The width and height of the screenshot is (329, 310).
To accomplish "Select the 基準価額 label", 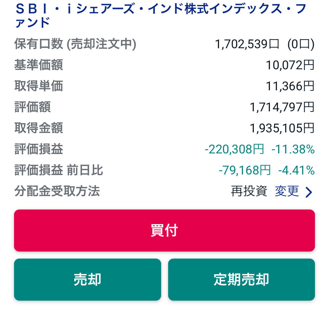I will click(x=39, y=65).
